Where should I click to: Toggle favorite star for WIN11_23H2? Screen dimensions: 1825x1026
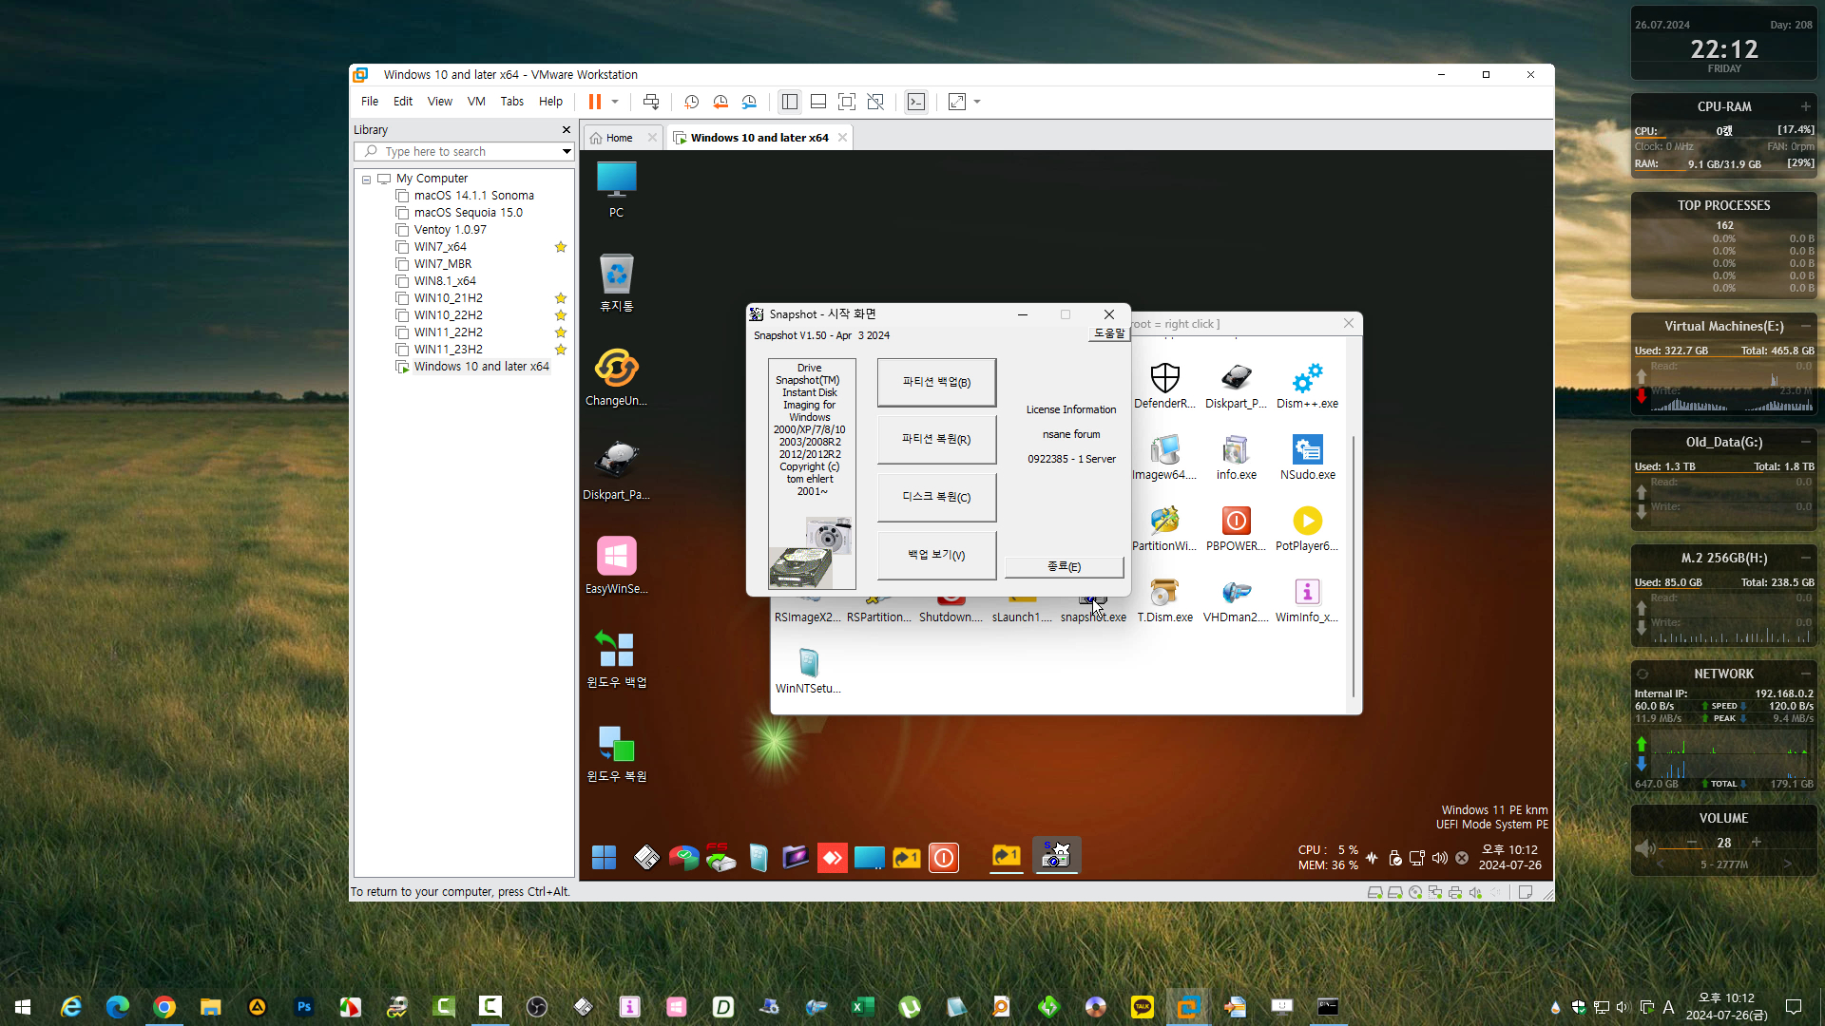(x=561, y=350)
